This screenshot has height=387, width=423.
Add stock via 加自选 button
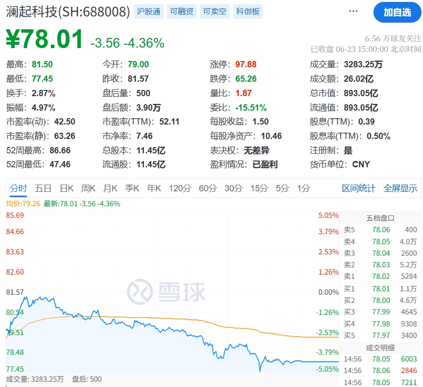397,12
